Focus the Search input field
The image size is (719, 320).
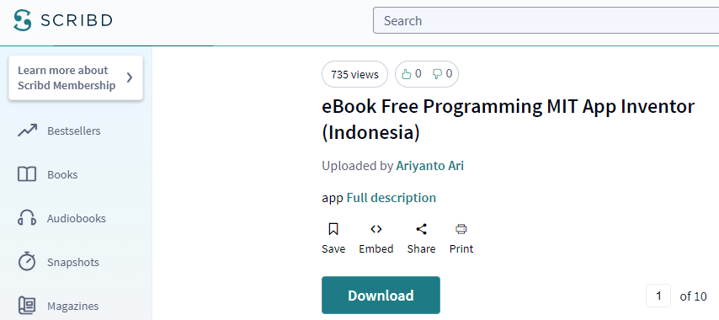tap(546, 20)
